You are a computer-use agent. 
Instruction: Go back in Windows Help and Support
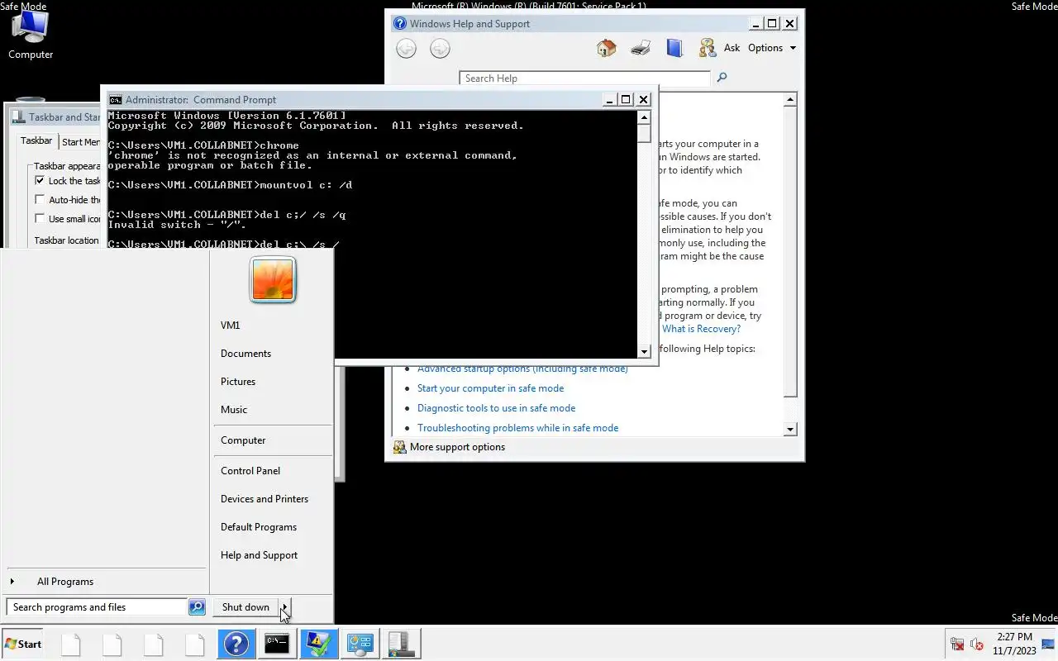click(x=406, y=49)
